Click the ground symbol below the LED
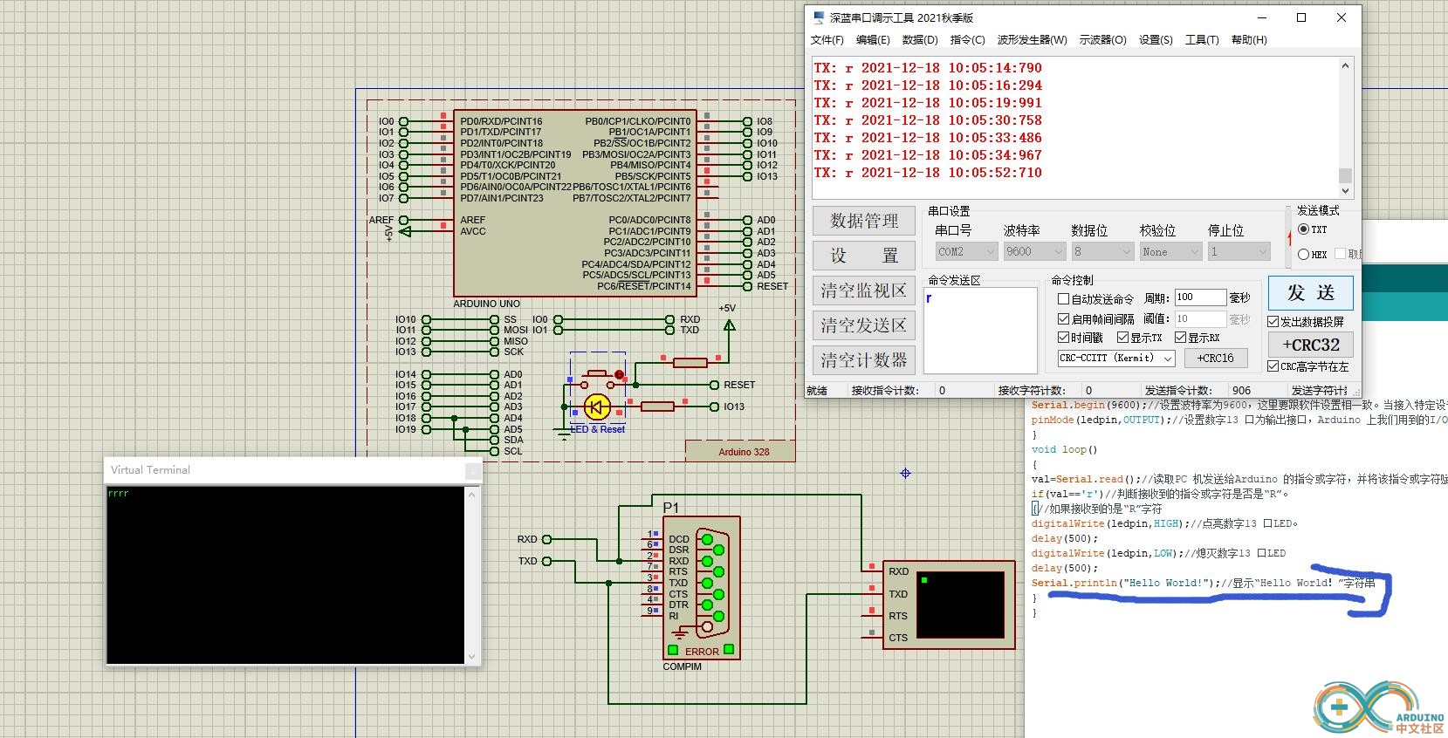Image resolution: width=1448 pixels, height=738 pixels. click(563, 432)
